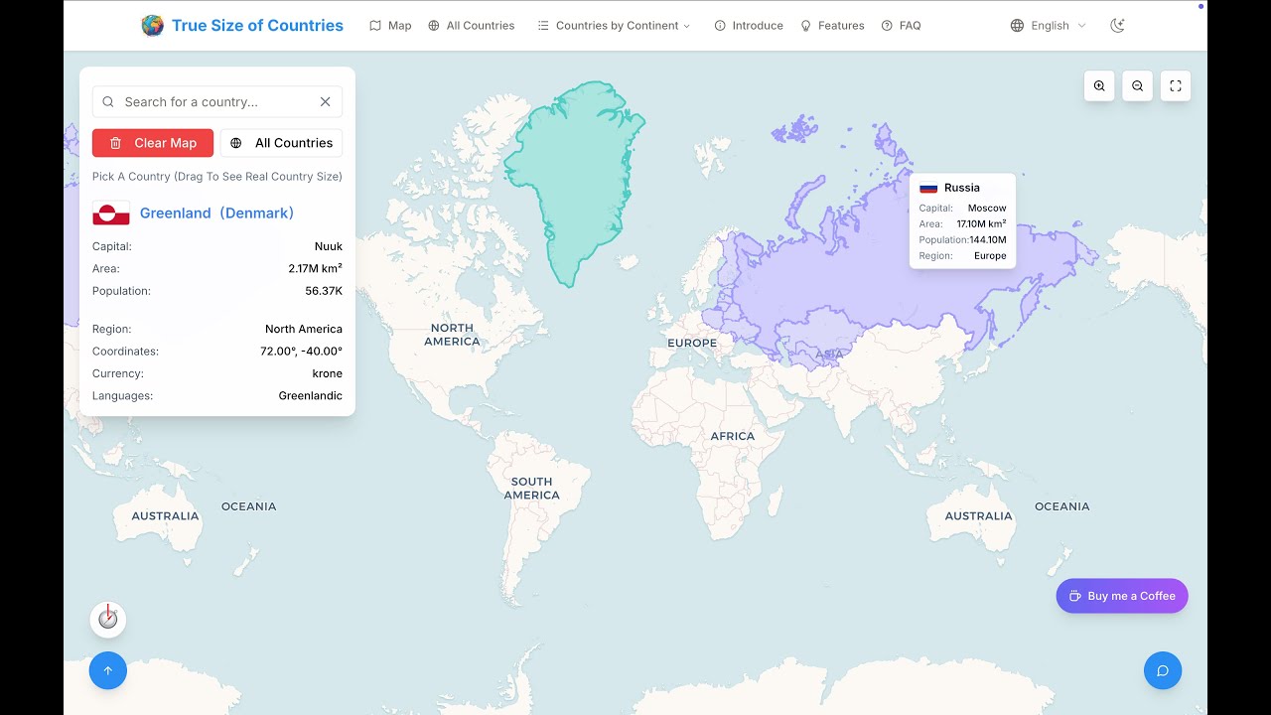This screenshot has width=1271, height=715.
Task: Open the English language dropdown
Action: [x=1049, y=26]
